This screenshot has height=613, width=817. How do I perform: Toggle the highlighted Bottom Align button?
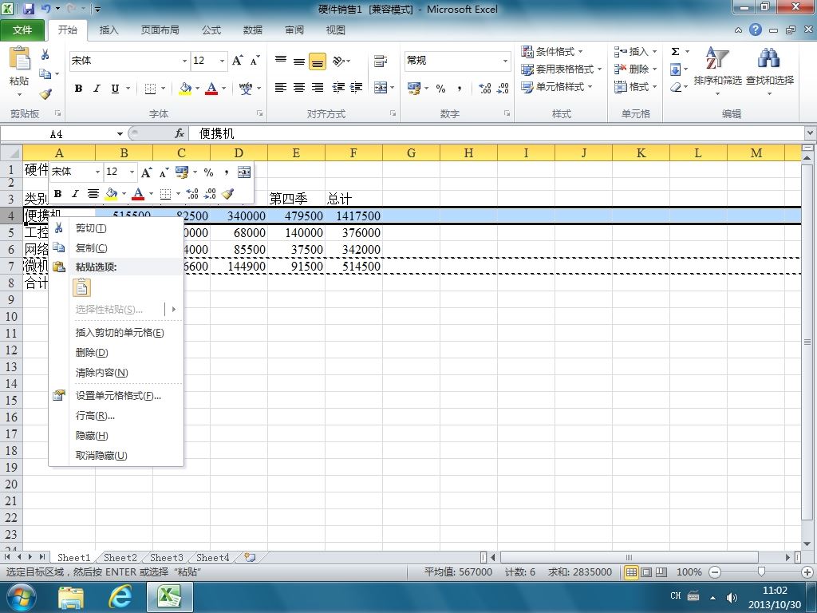(318, 61)
